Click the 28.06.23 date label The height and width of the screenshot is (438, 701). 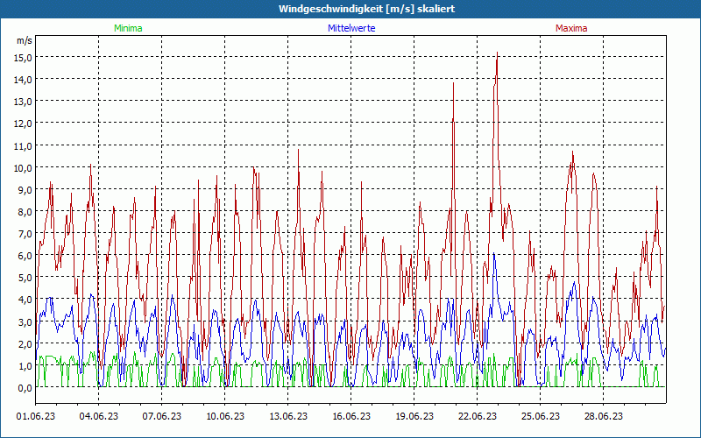click(603, 416)
